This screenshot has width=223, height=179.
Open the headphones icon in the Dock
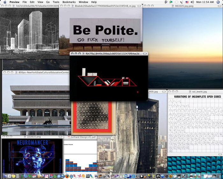coord(150,176)
